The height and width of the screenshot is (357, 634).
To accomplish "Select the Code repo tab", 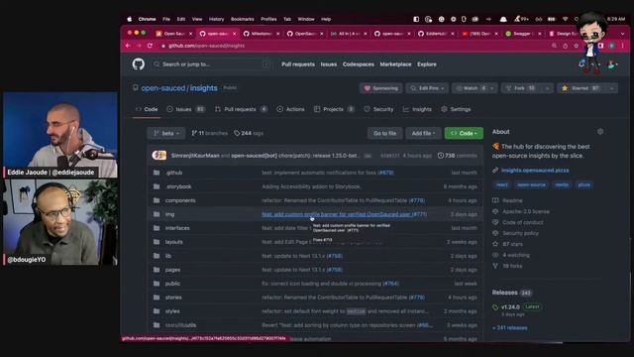I will pyautogui.click(x=148, y=109).
